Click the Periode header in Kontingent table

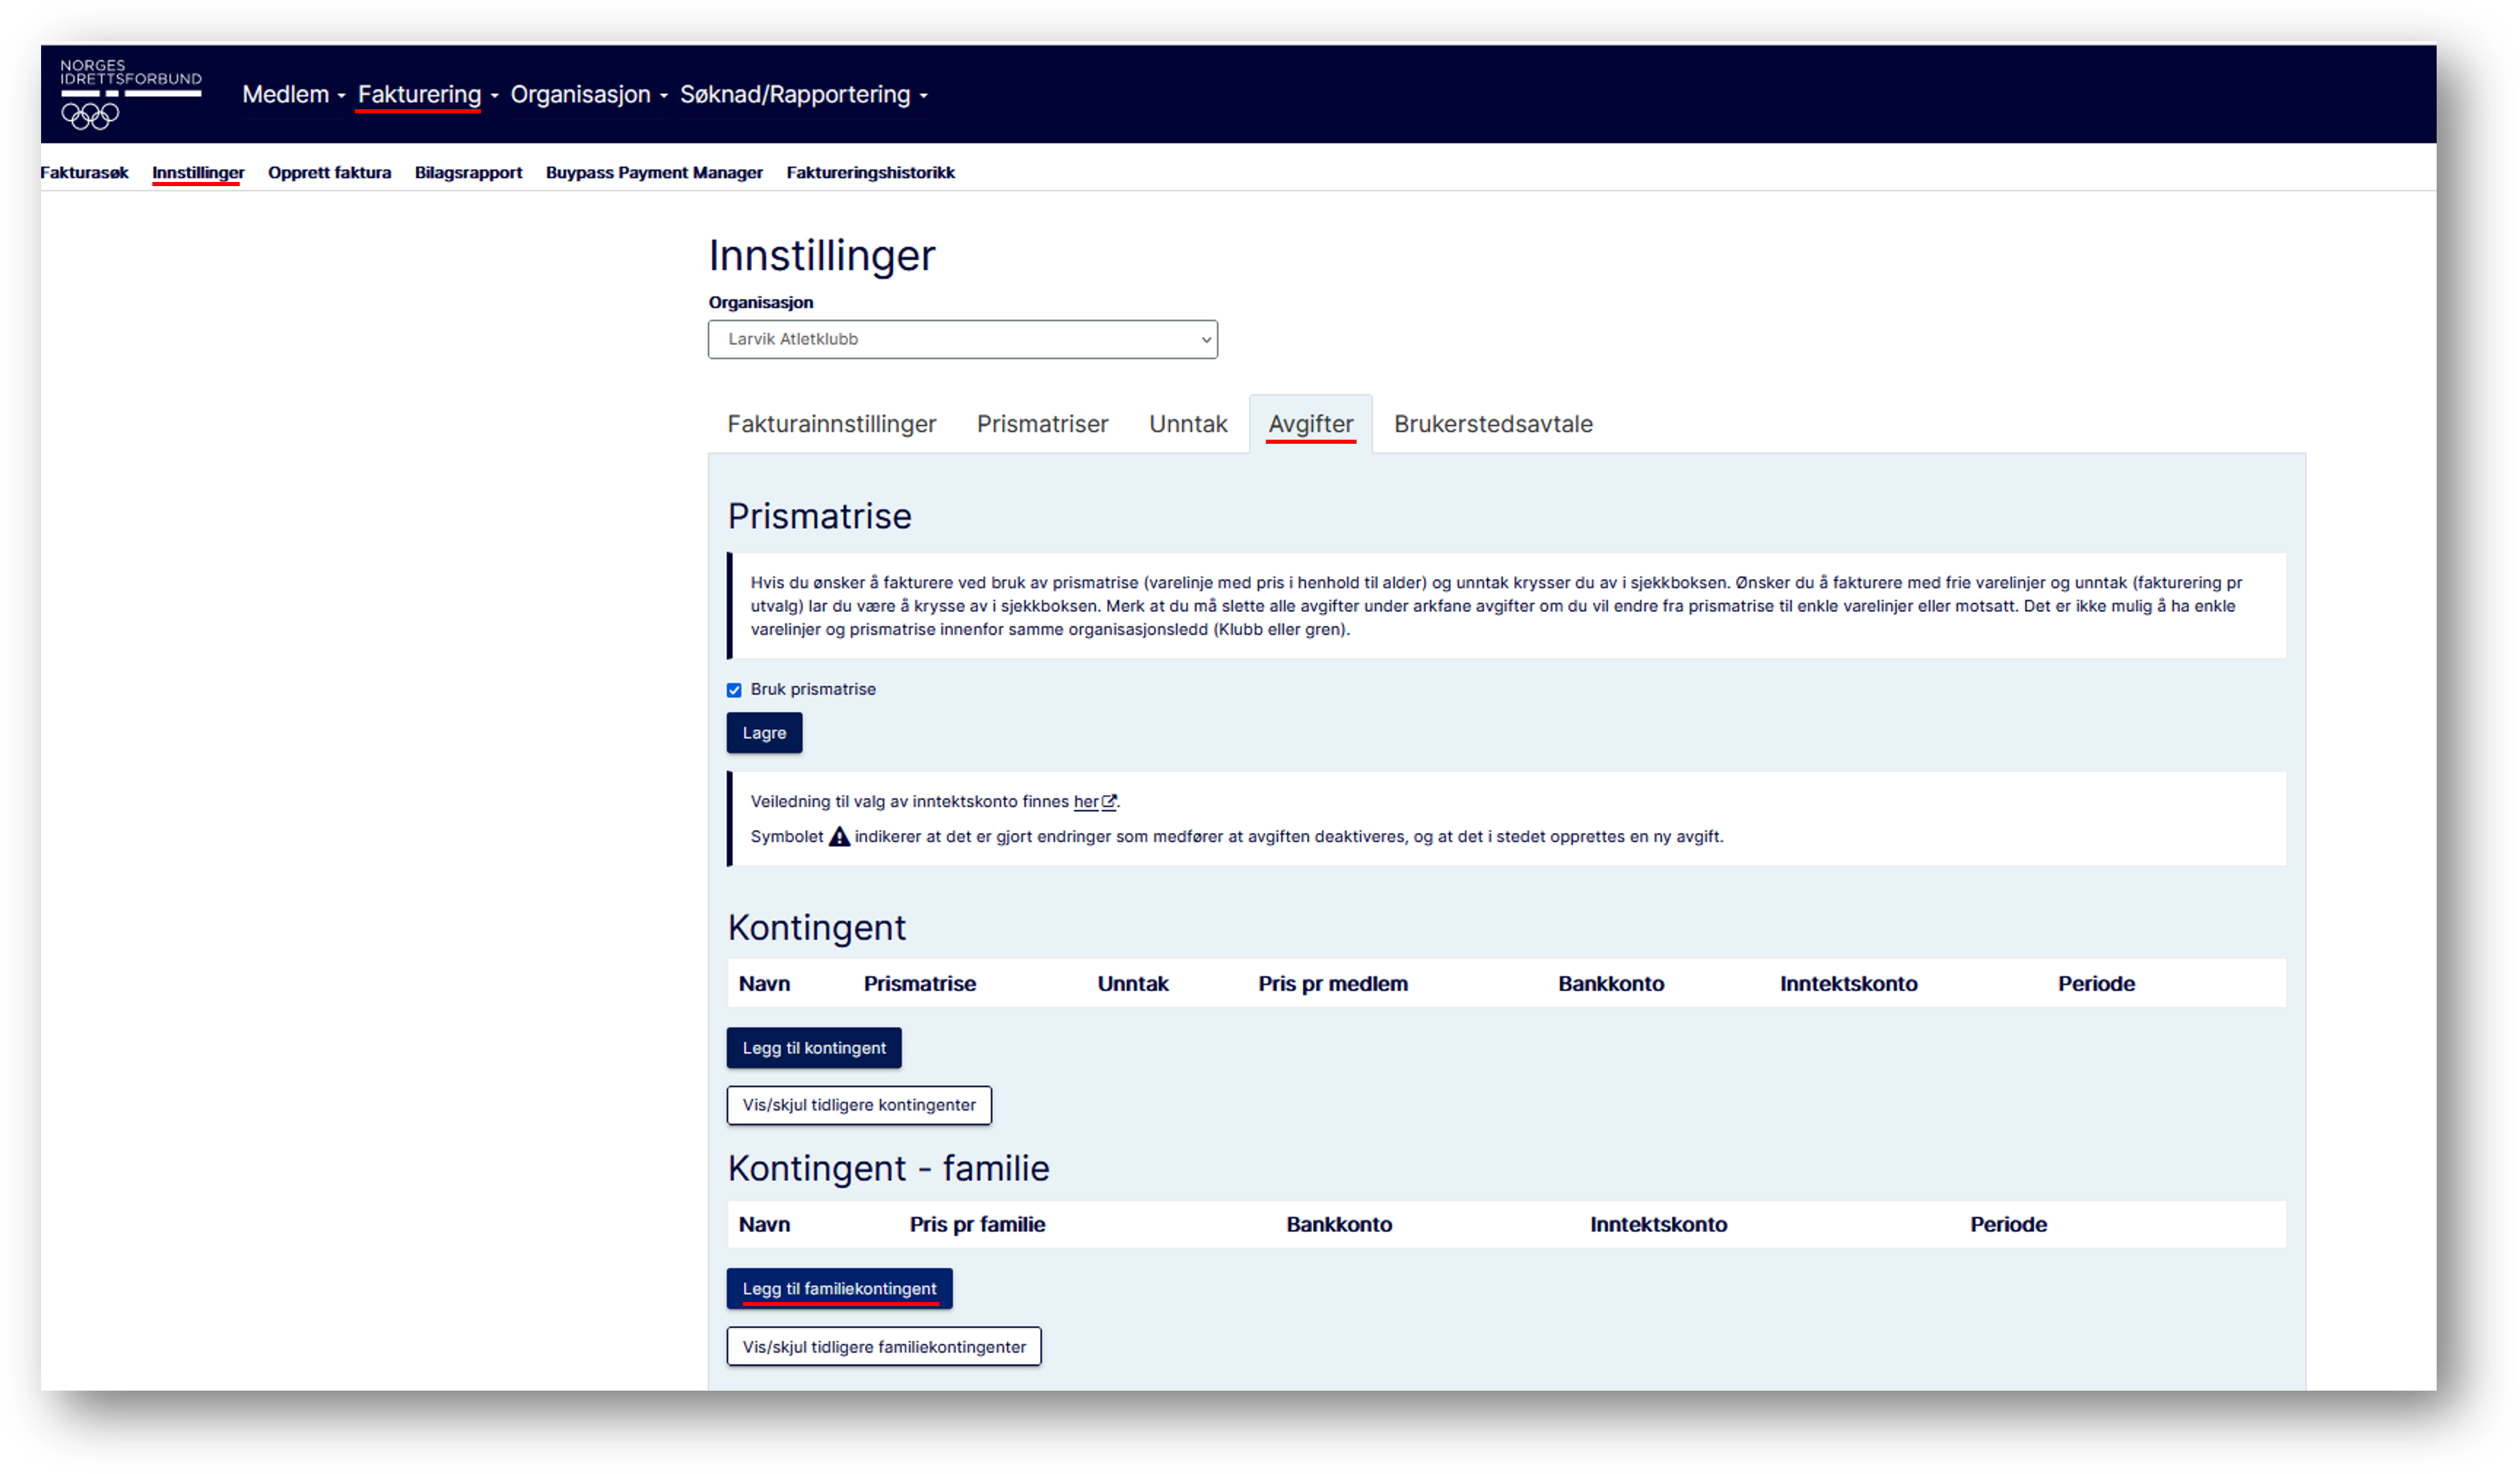2096,984
